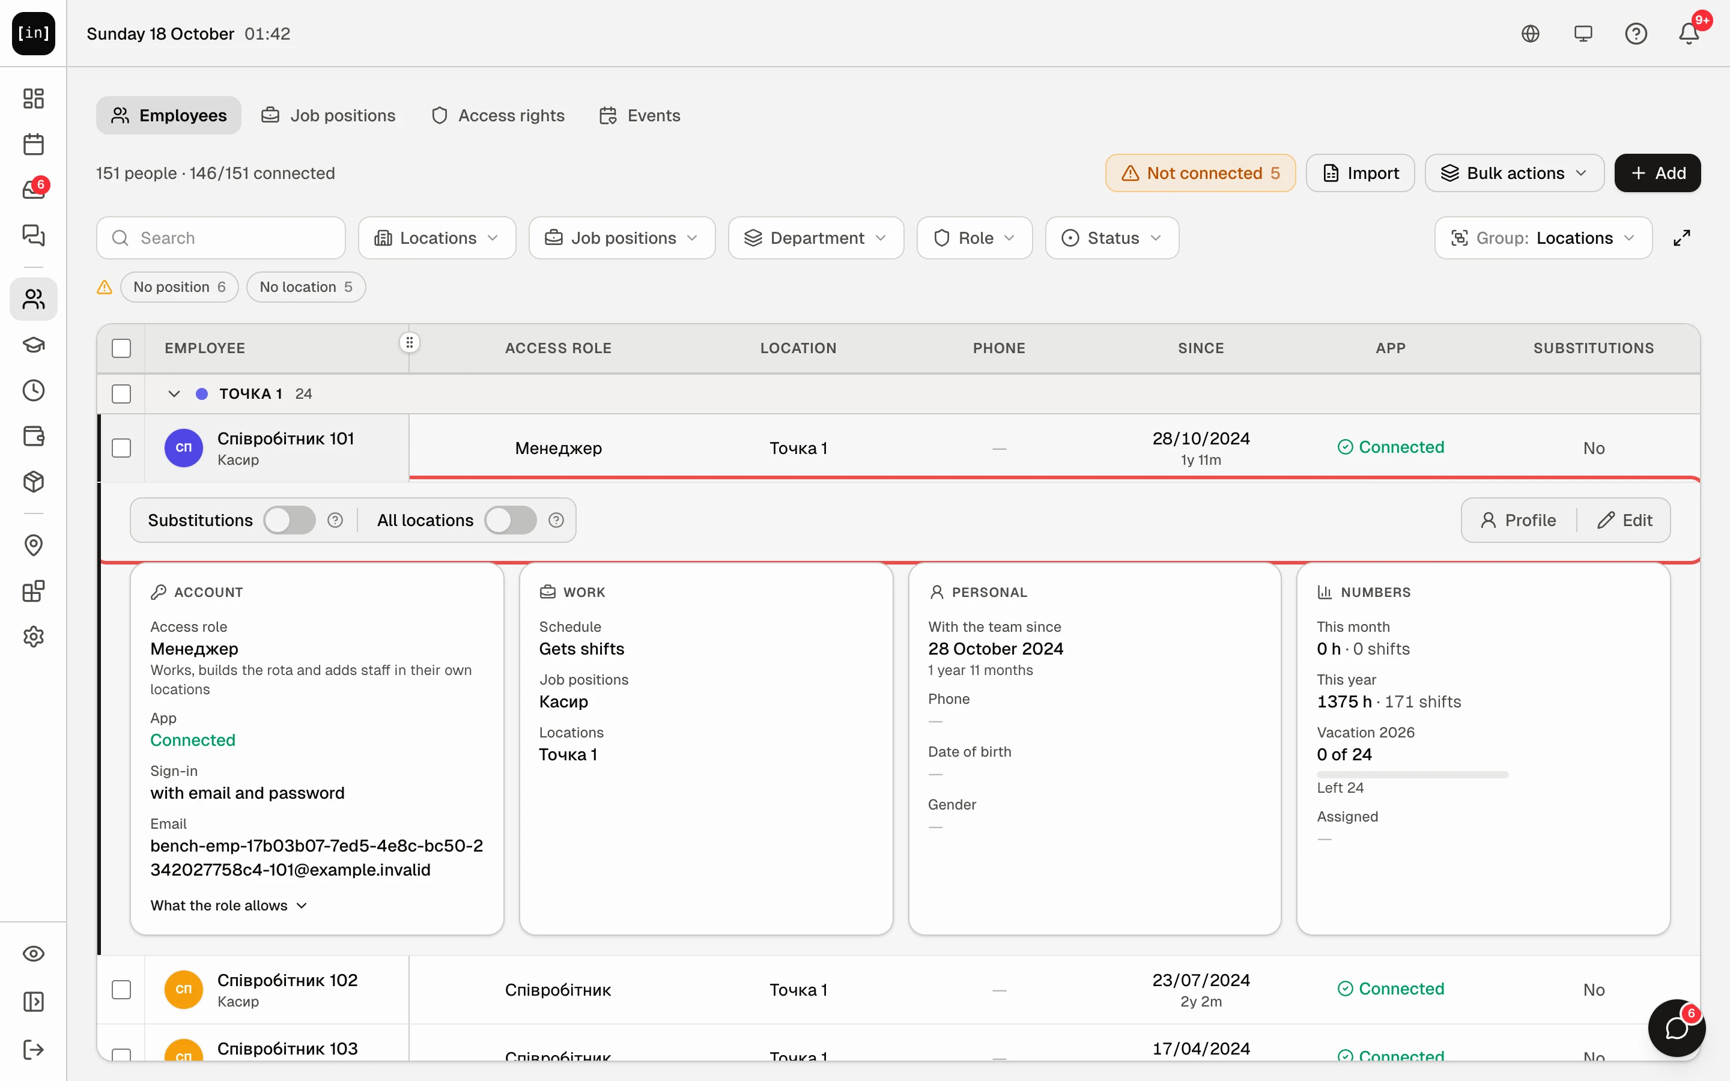Open the box inventory sidebar icon

point(34,482)
